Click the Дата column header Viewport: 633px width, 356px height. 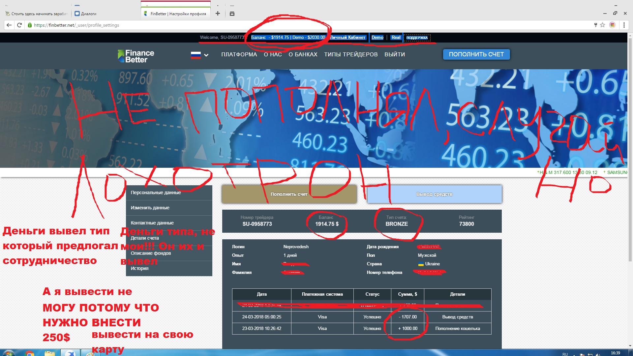point(262,294)
